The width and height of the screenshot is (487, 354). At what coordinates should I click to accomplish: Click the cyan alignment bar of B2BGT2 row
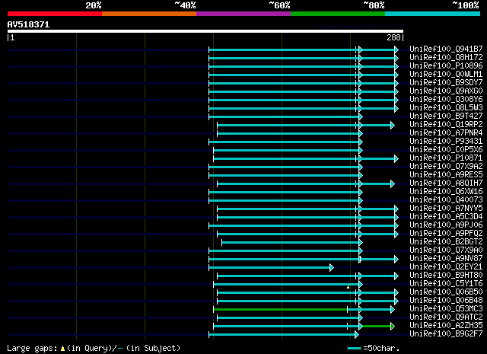point(291,242)
